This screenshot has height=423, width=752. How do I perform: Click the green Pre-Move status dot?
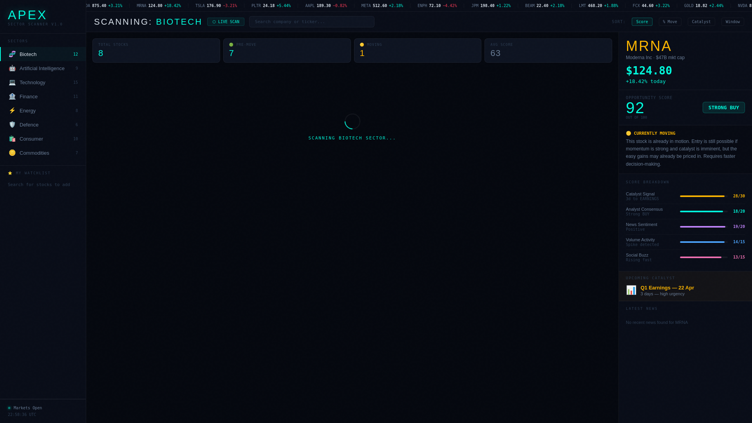tap(231, 45)
